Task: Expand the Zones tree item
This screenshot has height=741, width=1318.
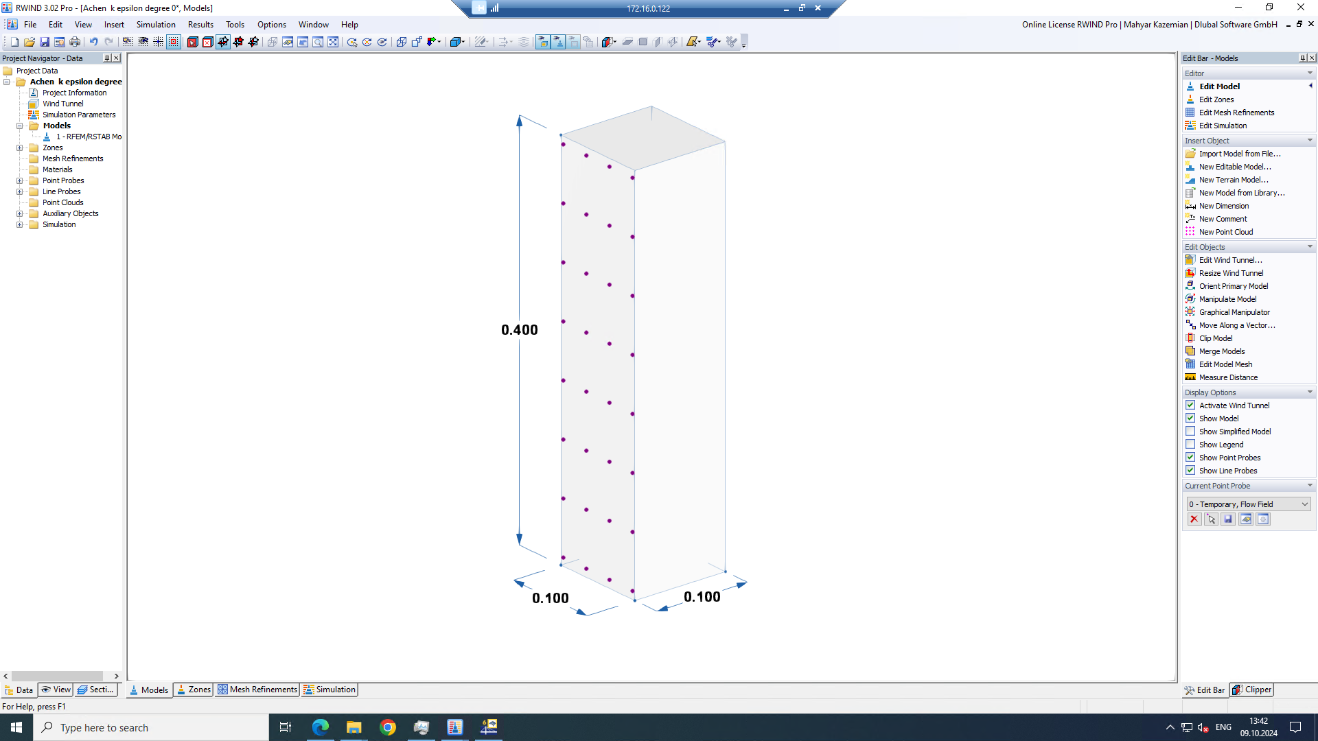Action: pos(19,148)
